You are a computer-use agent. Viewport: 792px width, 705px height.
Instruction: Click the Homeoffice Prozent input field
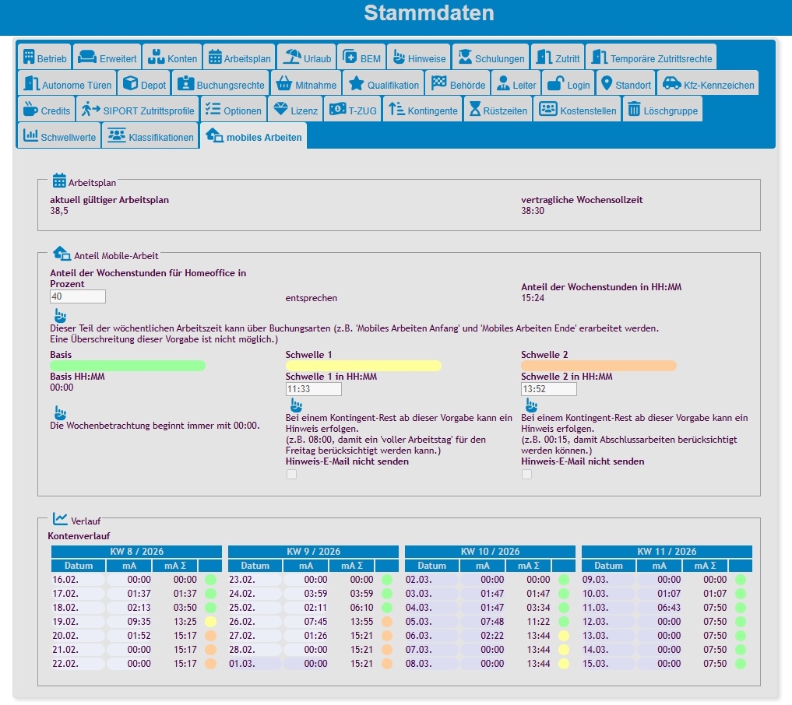click(78, 296)
